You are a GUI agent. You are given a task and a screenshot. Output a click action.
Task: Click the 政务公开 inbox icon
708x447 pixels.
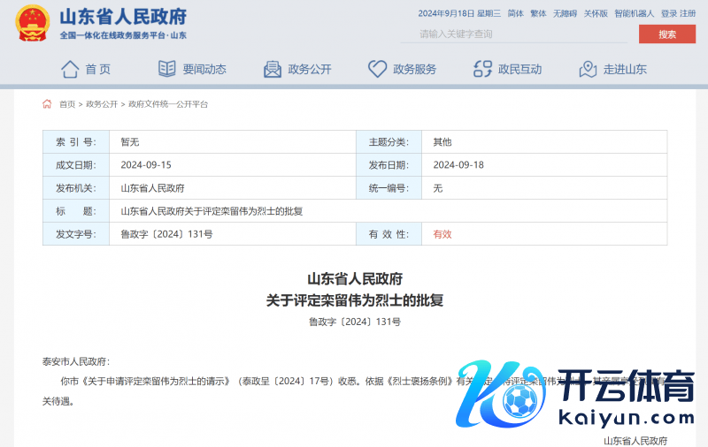coord(273,69)
